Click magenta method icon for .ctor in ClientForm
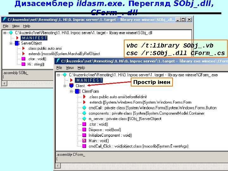The width and height of the screenshot is (228, 171). coord(84,124)
